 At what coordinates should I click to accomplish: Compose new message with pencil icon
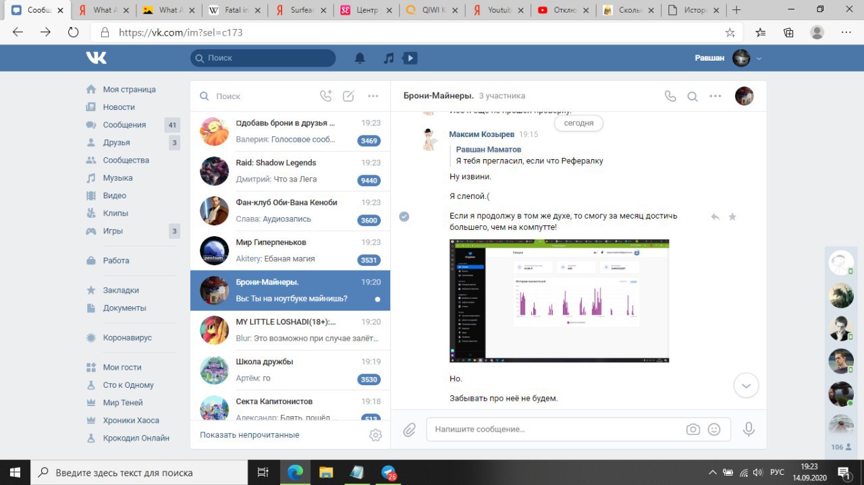(x=348, y=96)
